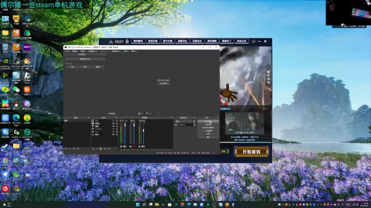Image resolution: width=371 pixels, height=208 pixels.
Task: Click 开始录制 in OBS Controls
Action: [x=208, y=124]
